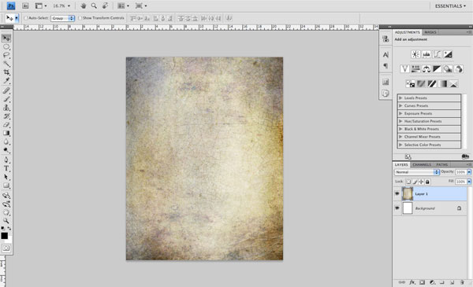Toggle lock all padlock in Layers panel

pos(427,182)
